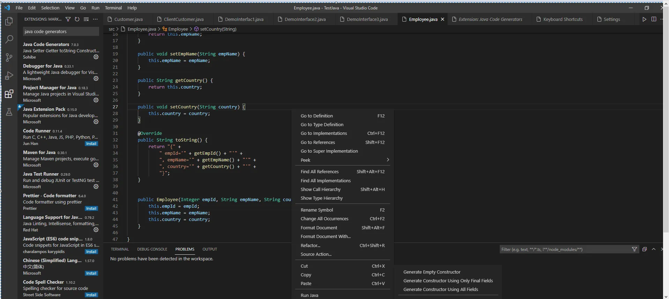Collapse all entries in the Problems panel
This screenshot has width=669, height=299.
(x=644, y=249)
